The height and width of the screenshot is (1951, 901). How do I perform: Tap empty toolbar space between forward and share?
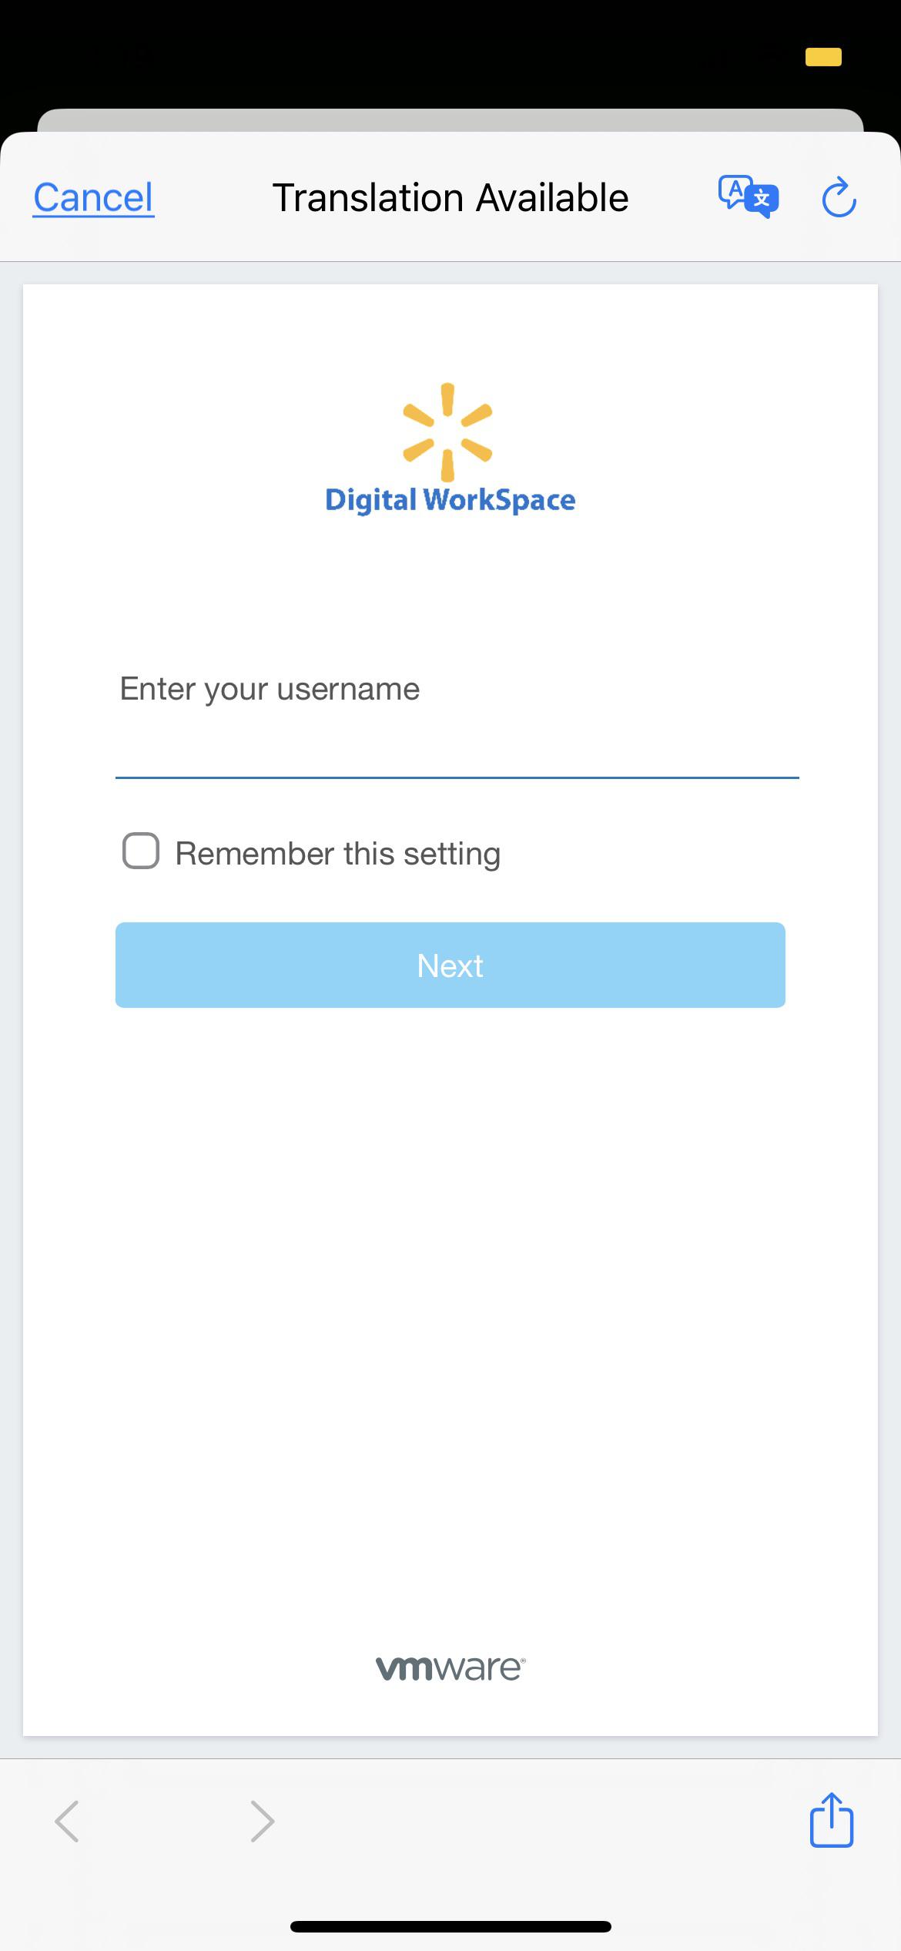tap(539, 1821)
